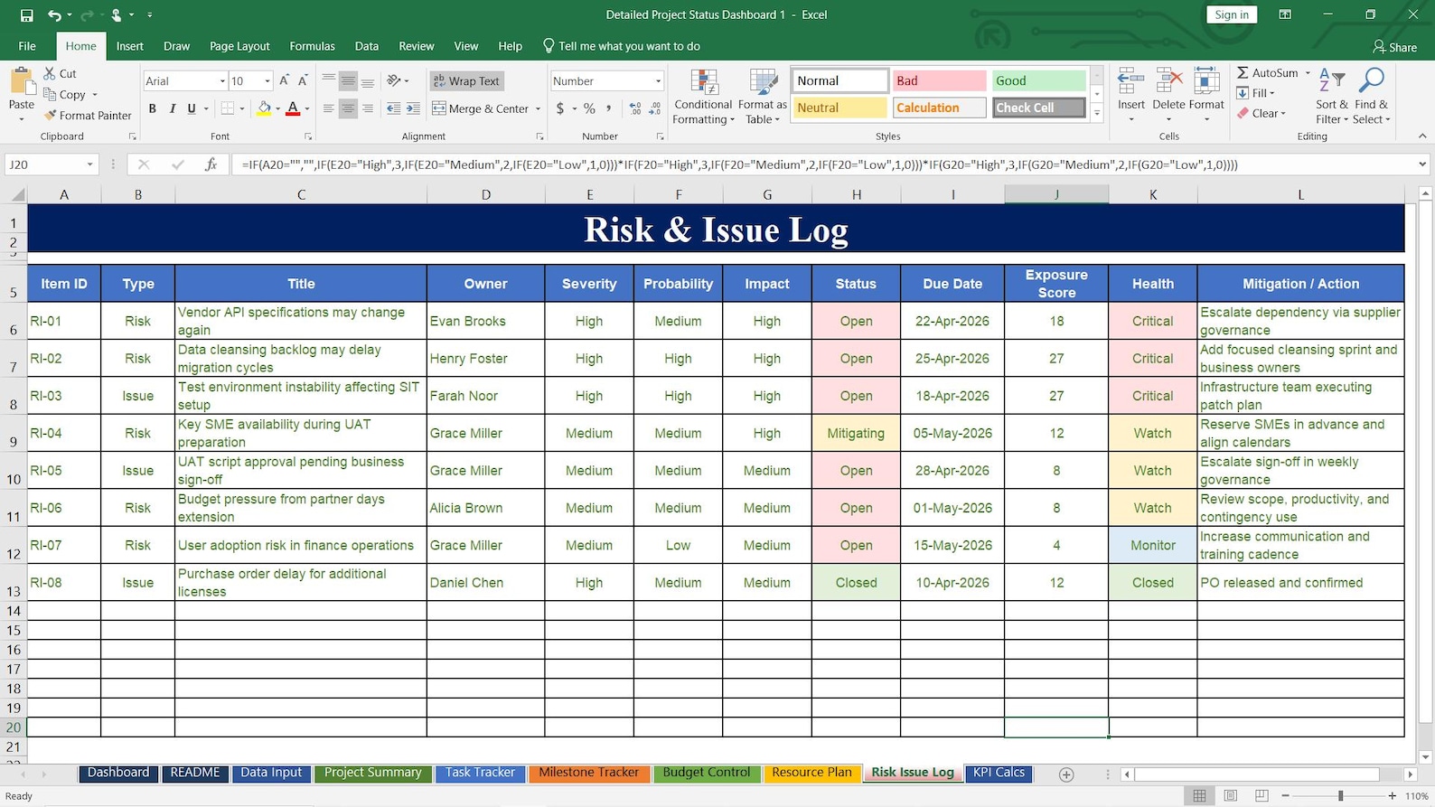Switch to Page Break Preview in status bar
The height and width of the screenshot is (807, 1435).
coord(1261,796)
